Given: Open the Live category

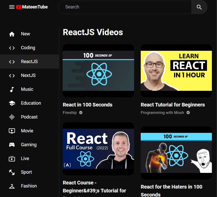Looking at the screenshot, I should point(30,158).
